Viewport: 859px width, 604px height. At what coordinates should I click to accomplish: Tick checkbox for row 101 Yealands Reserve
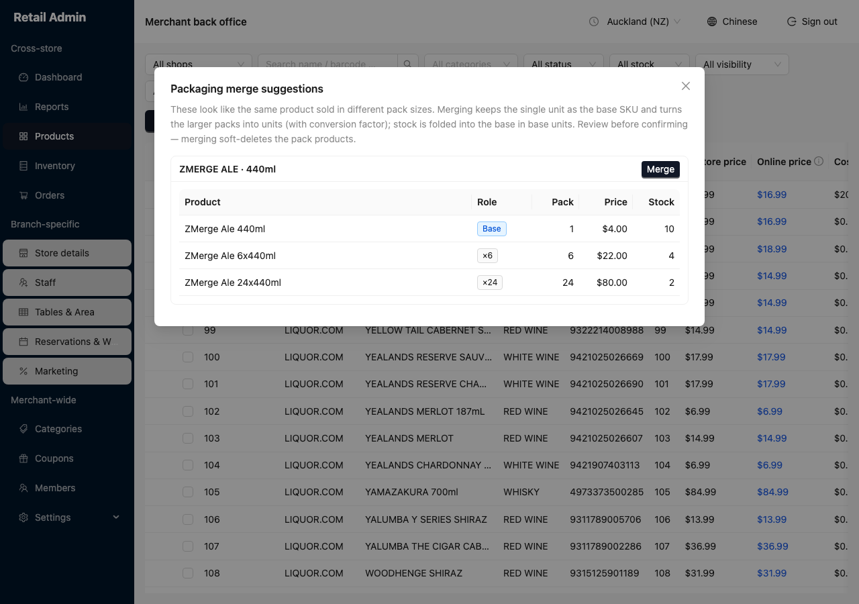[x=188, y=384]
